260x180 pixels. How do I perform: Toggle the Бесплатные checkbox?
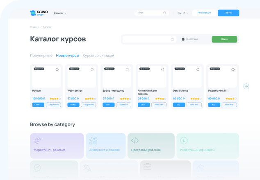coord(183,39)
